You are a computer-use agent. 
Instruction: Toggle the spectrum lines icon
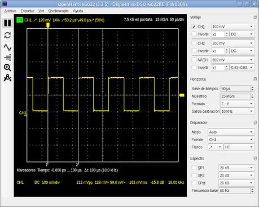click(7, 58)
